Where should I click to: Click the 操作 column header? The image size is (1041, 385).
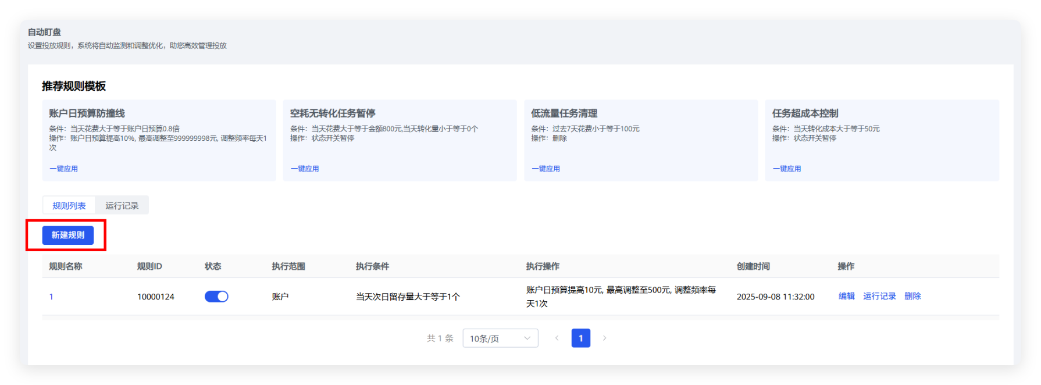tap(846, 266)
